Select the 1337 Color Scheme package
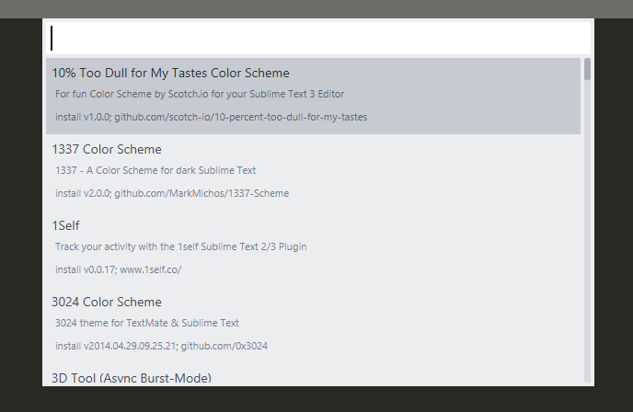 click(107, 149)
